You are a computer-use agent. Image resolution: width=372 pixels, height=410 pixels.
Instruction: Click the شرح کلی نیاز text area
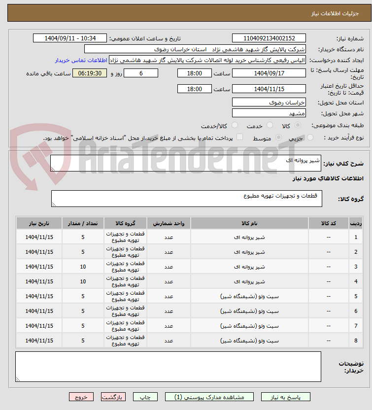pyautogui.click(x=186, y=163)
